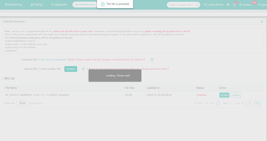Click the Status column header
This screenshot has height=141, width=267.
[x=200, y=88]
